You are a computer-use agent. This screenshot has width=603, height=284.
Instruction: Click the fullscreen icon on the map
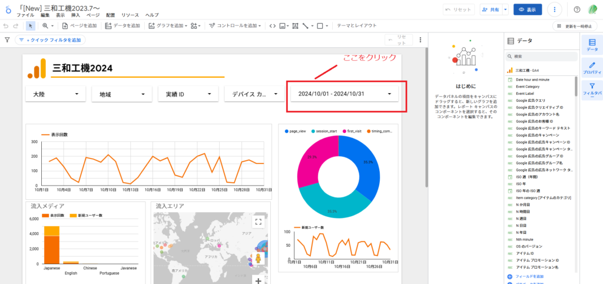pos(257,222)
